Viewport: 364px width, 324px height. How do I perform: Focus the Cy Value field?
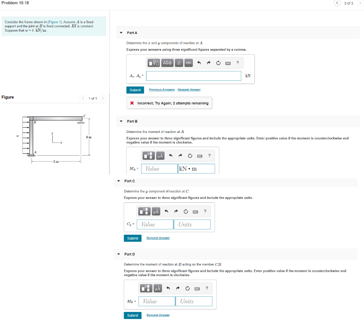(x=155, y=224)
